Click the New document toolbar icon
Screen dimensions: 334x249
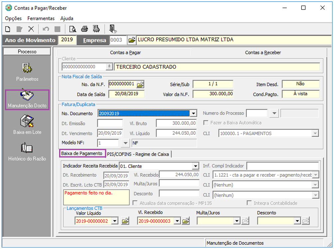(x=8, y=29)
